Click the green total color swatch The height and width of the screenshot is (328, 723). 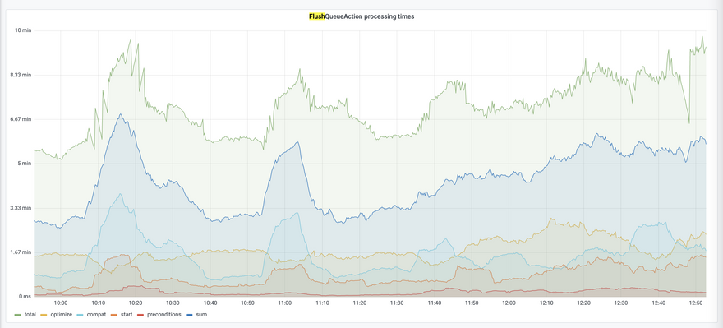tap(18, 315)
